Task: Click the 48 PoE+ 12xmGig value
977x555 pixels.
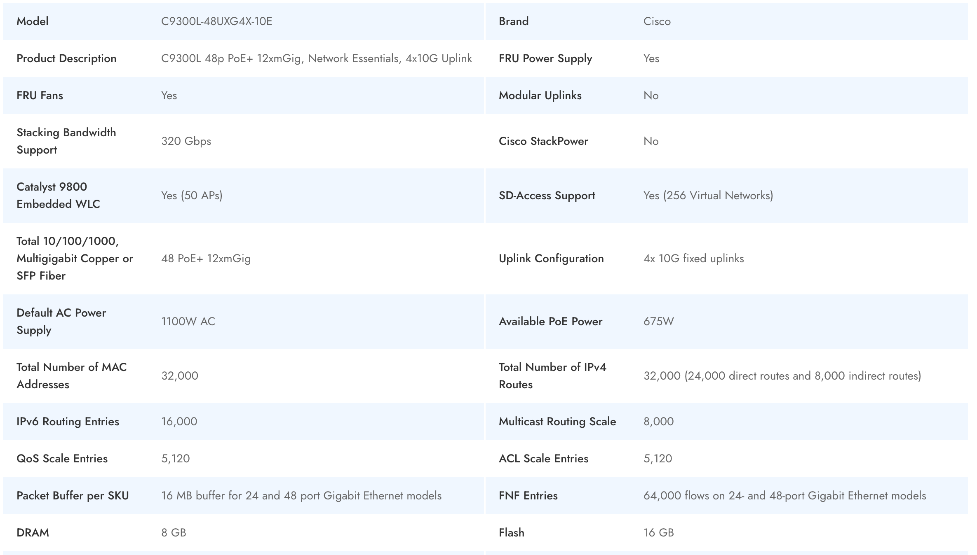Action: (x=206, y=259)
